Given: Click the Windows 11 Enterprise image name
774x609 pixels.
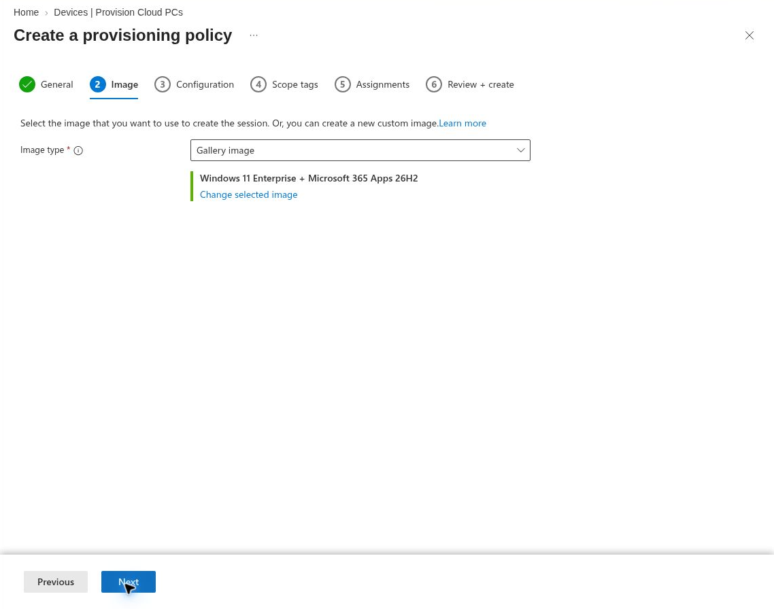Looking at the screenshot, I should [309, 178].
